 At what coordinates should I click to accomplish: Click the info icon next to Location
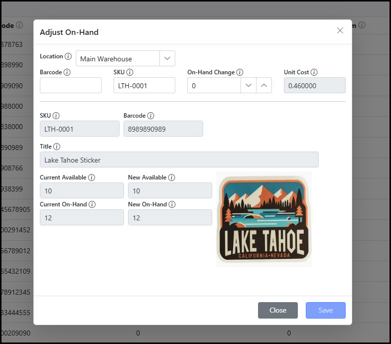[68, 56]
